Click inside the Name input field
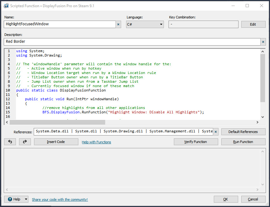 coord(59,24)
